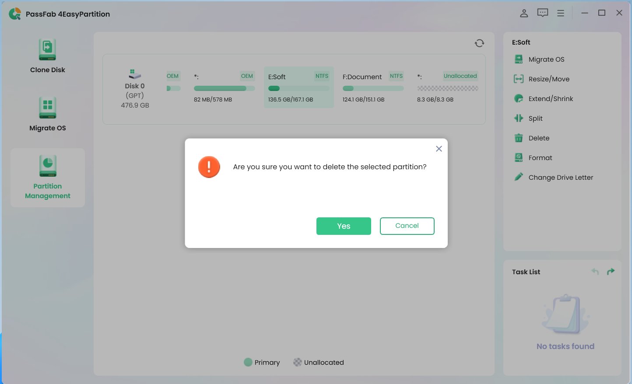Select the Split partition icon
This screenshot has width=632, height=384.
pyautogui.click(x=518, y=118)
